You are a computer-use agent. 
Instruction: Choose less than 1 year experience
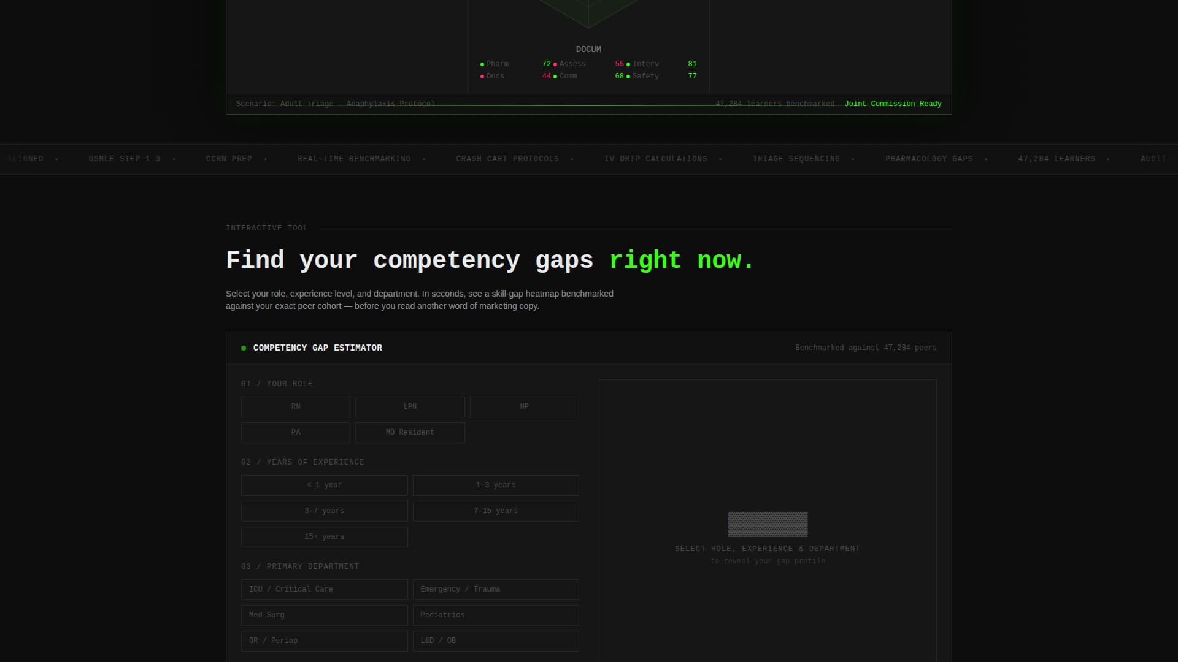click(324, 485)
